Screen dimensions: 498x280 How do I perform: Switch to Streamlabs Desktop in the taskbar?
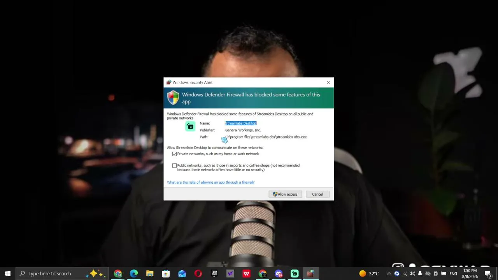click(x=295, y=273)
